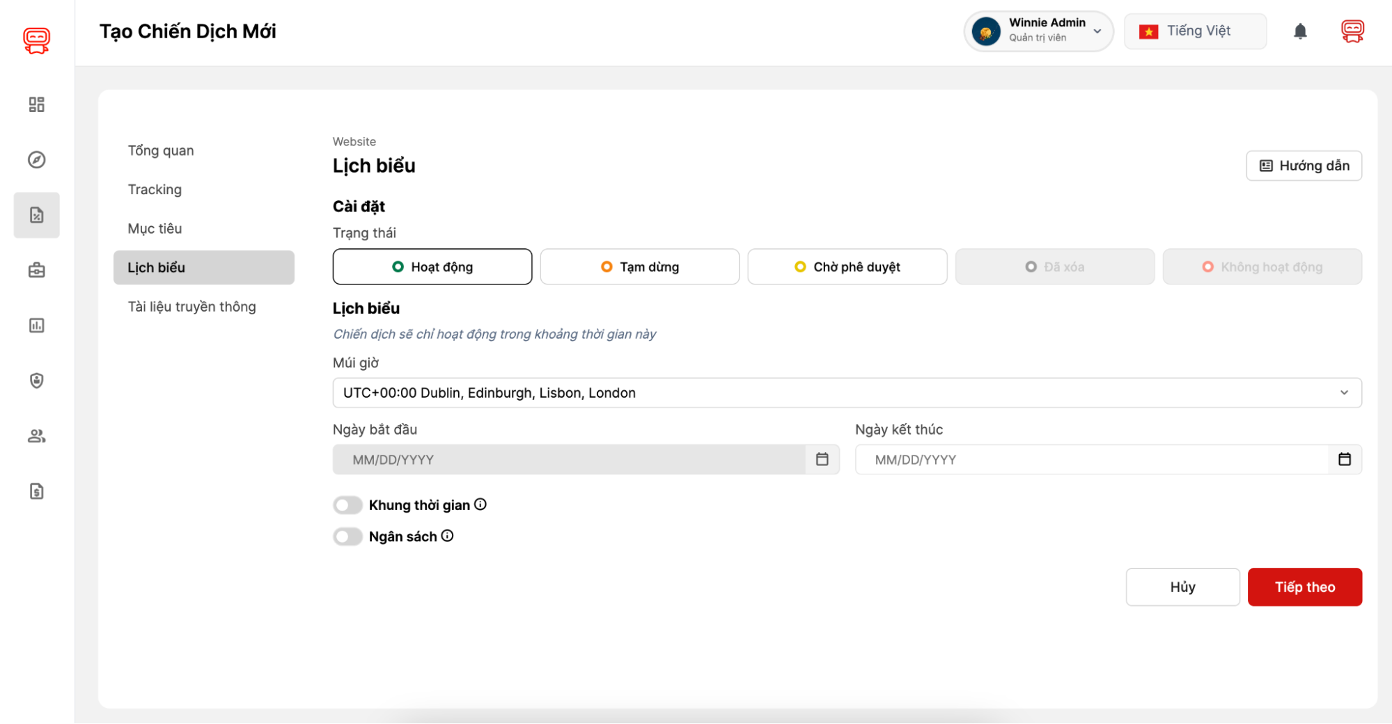This screenshot has height=724, width=1392.
Task: Switch to Tài liệu truyền thông tab
Action: tap(191, 307)
